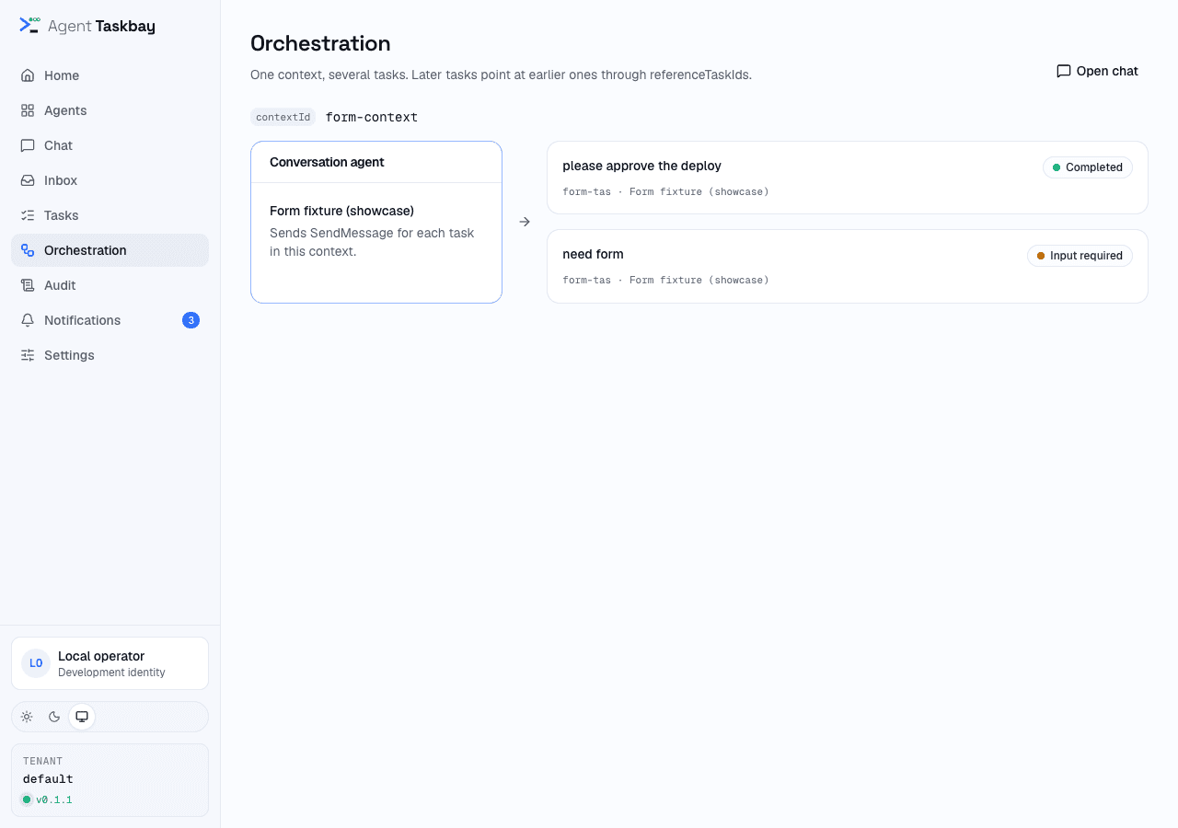Image resolution: width=1178 pixels, height=828 pixels.
Task: Click the Chat bubble icon in sidebar
Action: coord(28,145)
